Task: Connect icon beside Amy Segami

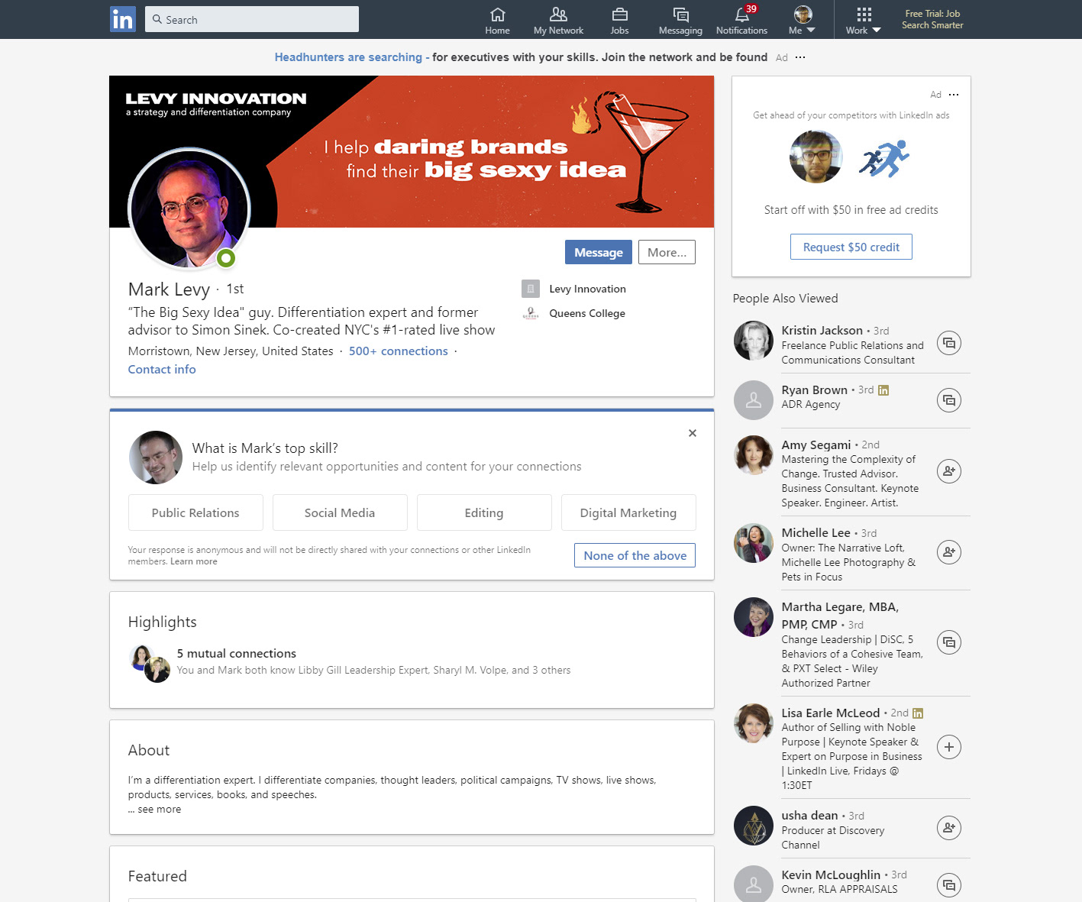Action: click(949, 471)
